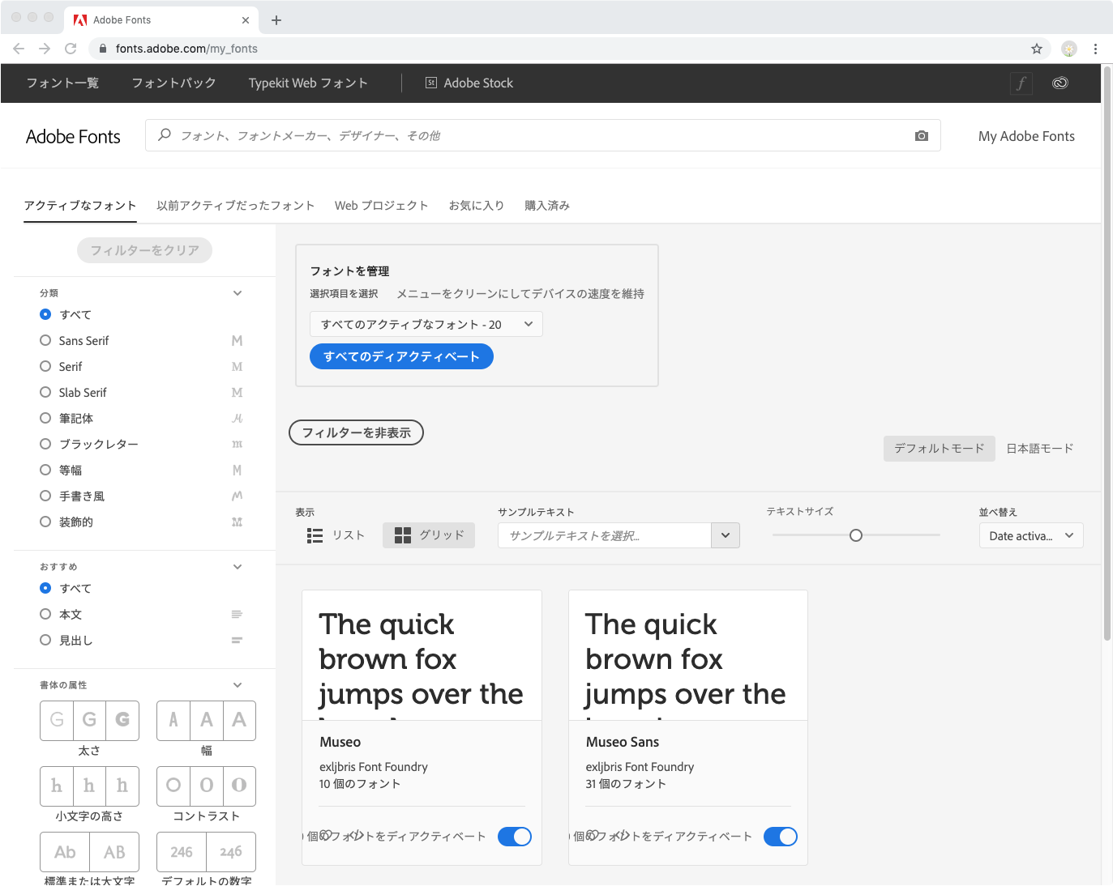1113x886 pixels.
Task: Select the low x-height h attribute
Action: click(x=57, y=786)
